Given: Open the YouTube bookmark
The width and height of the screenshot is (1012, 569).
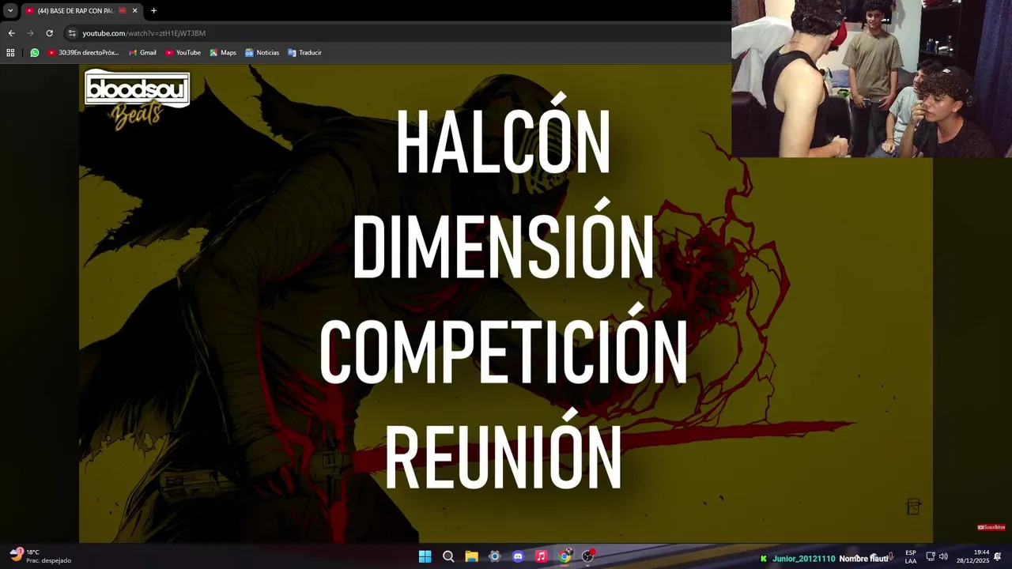Looking at the screenshot, I should (x=183, y=53).
